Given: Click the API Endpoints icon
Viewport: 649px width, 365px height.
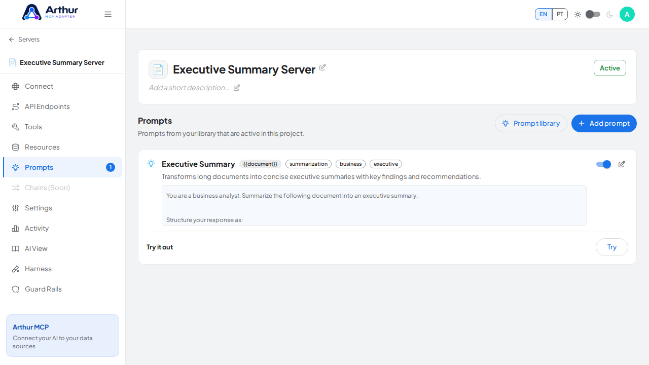Looking at the screenshot, I should 15,106.
